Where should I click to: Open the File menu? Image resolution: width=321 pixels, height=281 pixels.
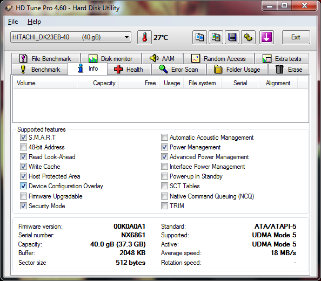13,22
